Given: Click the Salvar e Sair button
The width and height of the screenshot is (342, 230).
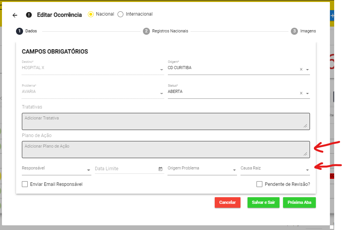Looking at the screenshot, I should (x=263, y=202).
